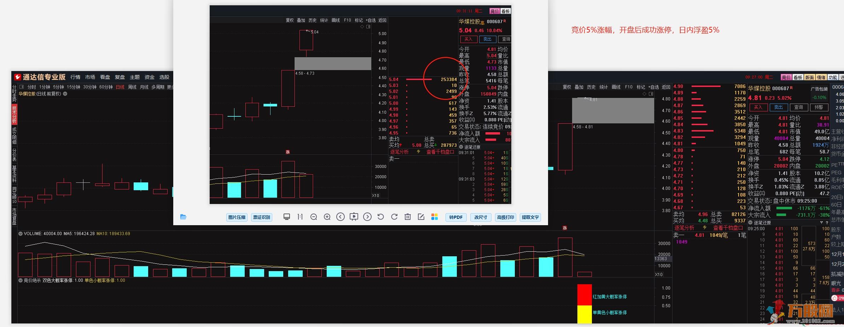The width and height of the screenshot is (844, 327).
Task: Open 更多 period options
Action: (x=170, y=87)
